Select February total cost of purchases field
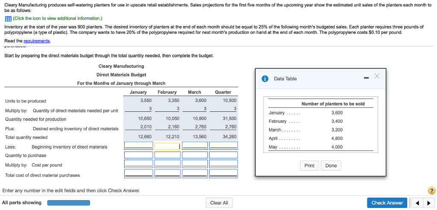Screen dimensions: 437x210 coord(167,174)
